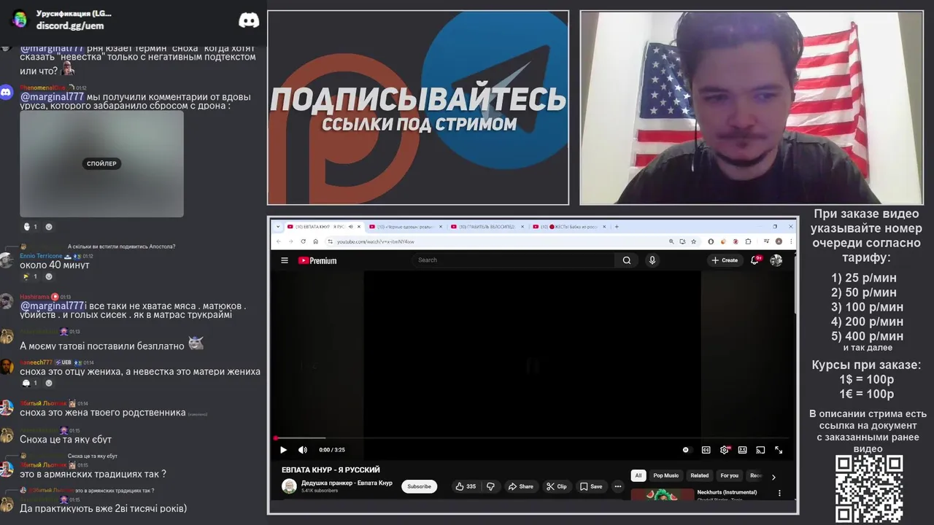The height and width of the screenshot is (525, 934).
Task: Share the video
Action: [x=520, y=486]
